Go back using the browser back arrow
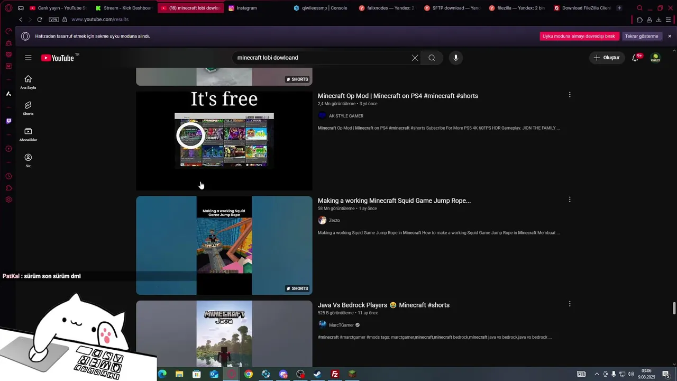 [x=21, y=20]
